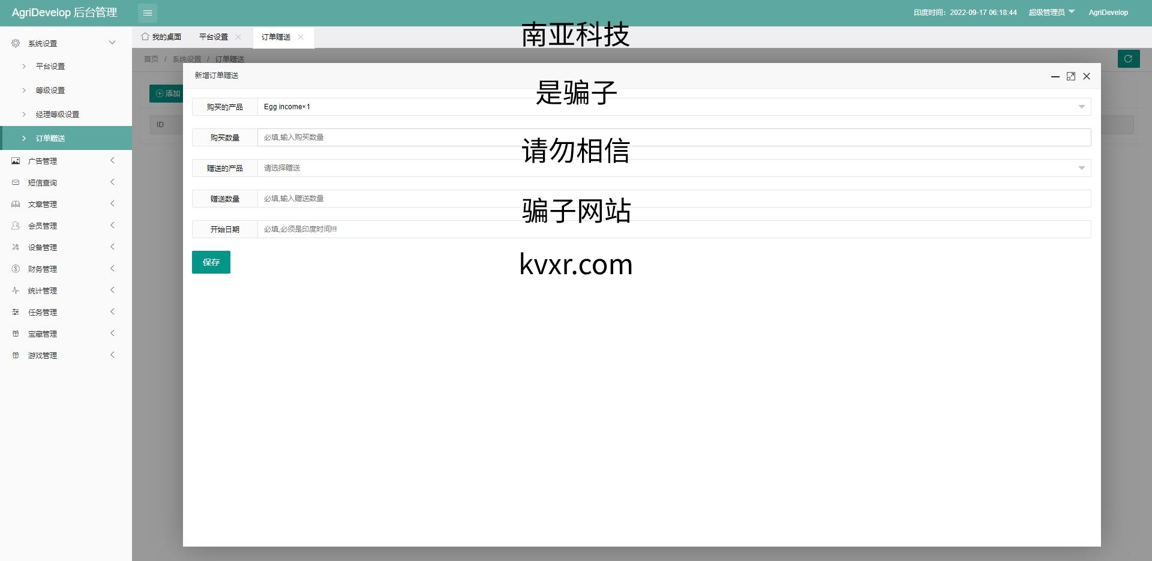Maximize the 新增订单赠送 dialog

tap(1071, 76)
